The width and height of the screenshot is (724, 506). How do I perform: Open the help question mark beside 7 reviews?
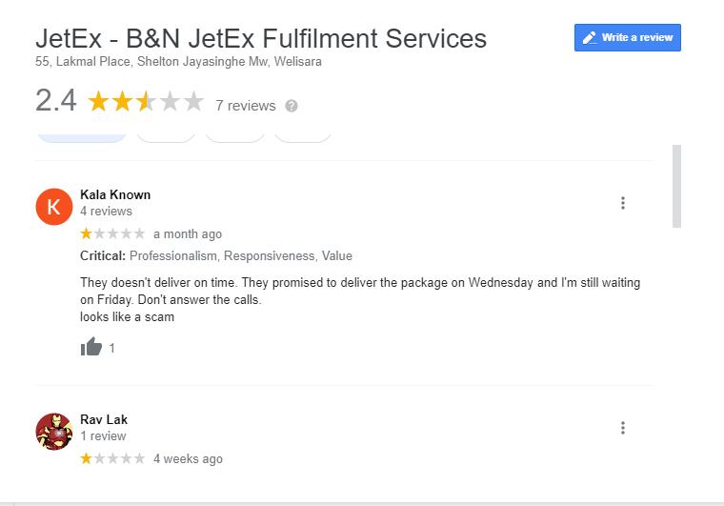click(292, 106)
